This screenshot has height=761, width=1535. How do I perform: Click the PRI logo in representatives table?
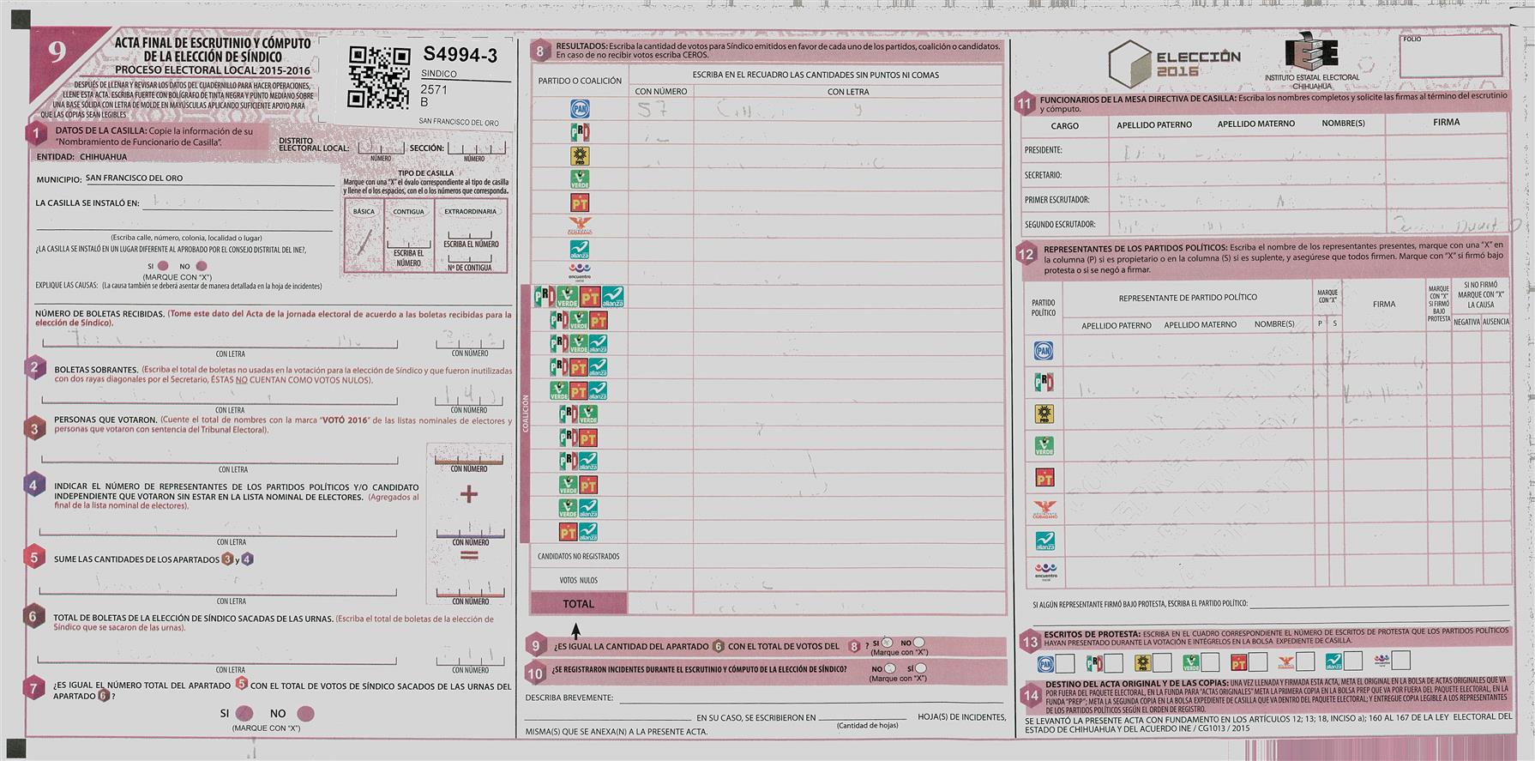[1044, 383]
